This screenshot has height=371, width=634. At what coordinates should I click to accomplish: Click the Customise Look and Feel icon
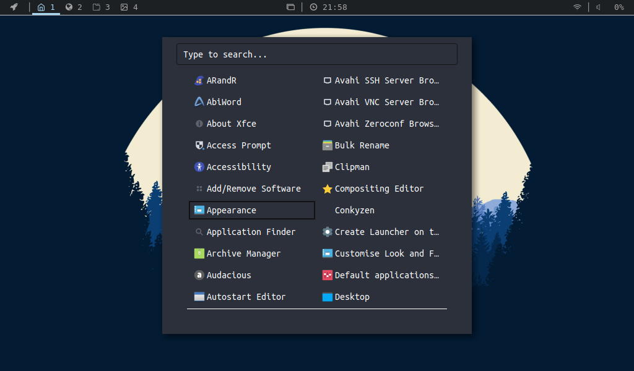[327, 254]
